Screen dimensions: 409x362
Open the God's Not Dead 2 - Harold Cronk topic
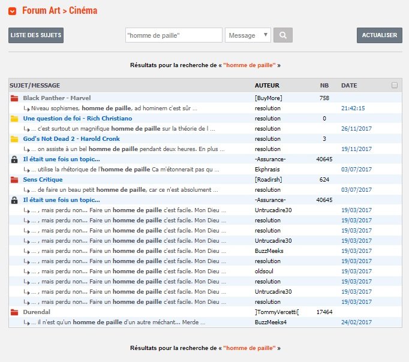(71, 139)
